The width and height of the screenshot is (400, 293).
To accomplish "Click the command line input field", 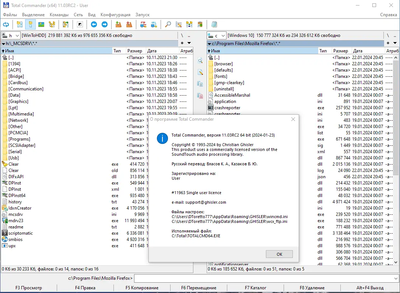I will tap(263, 278).
